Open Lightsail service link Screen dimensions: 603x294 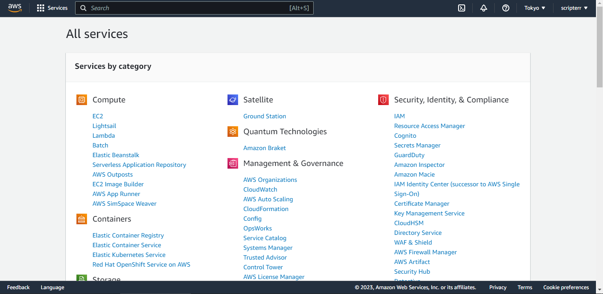click(x=104, y=126)
